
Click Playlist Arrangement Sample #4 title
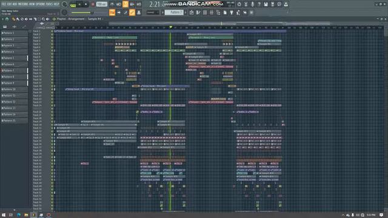[79, 19]
